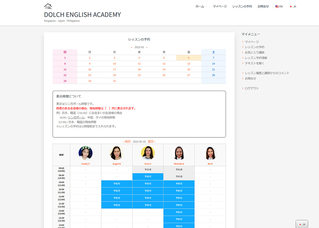The image size is (319, 228).
Task: Select May 6 highlighted calendar date
Action: click(x=189, y=58)
